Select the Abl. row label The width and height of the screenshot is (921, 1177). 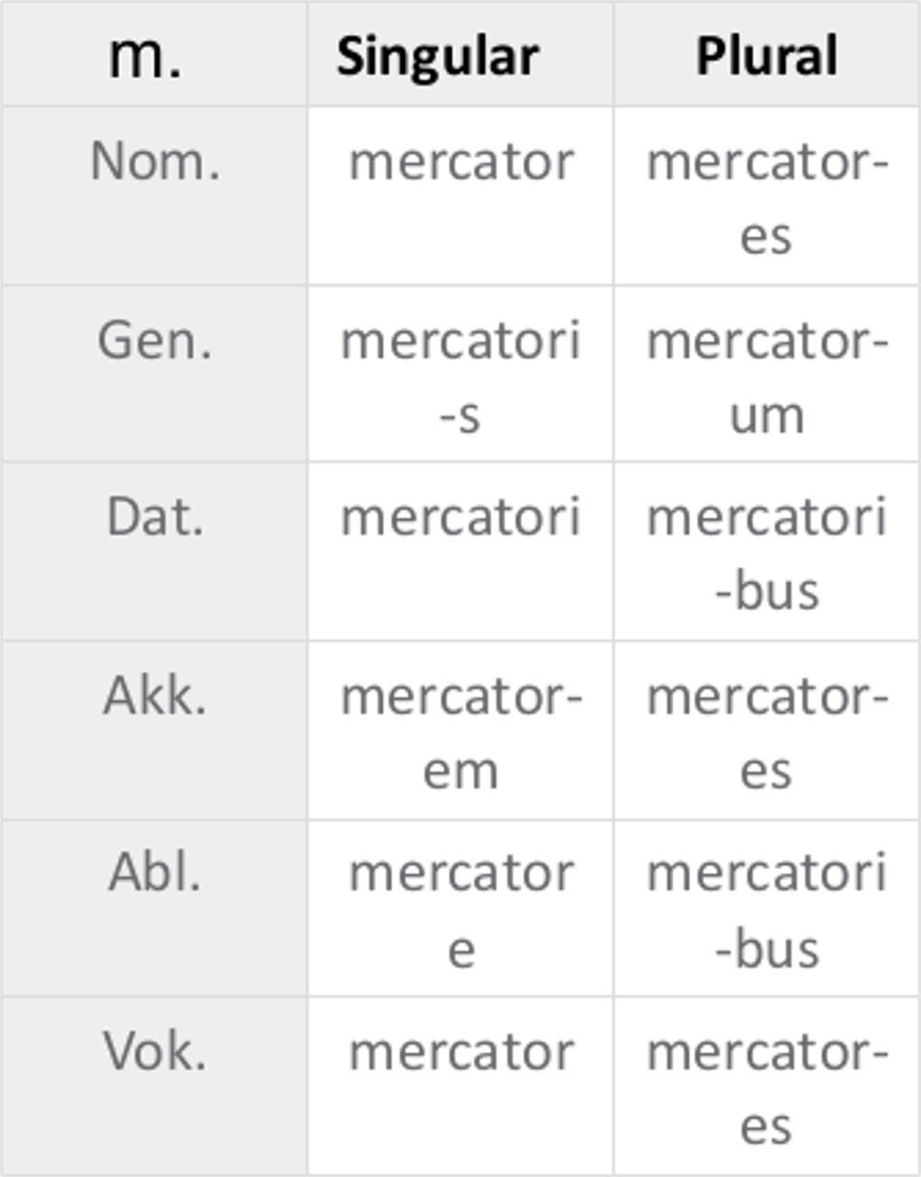click(x=155, y=874)
